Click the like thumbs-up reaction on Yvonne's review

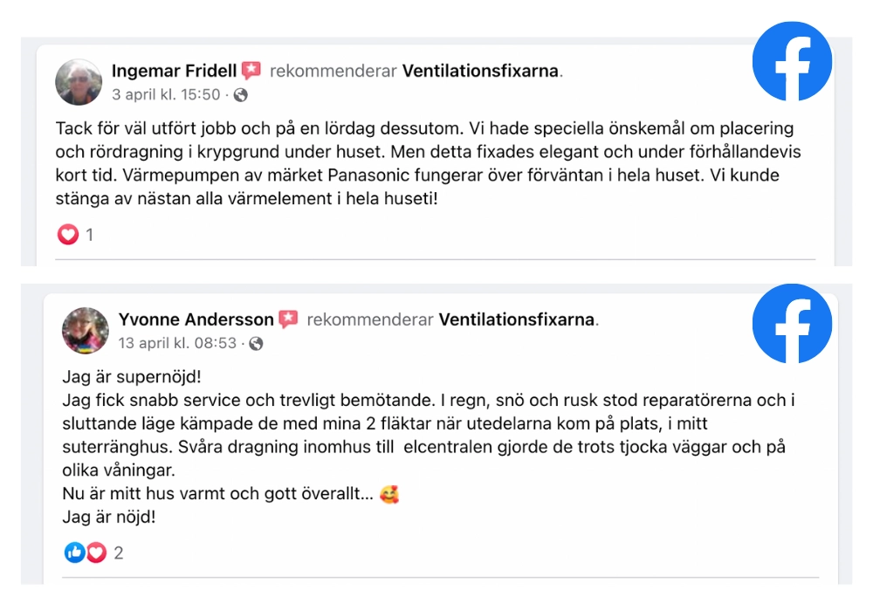73,552
